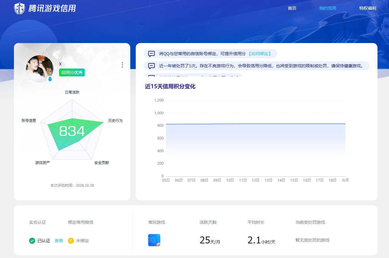
Task: Select the 游戏资产 radar axis label
Action: tap(43, 163)
